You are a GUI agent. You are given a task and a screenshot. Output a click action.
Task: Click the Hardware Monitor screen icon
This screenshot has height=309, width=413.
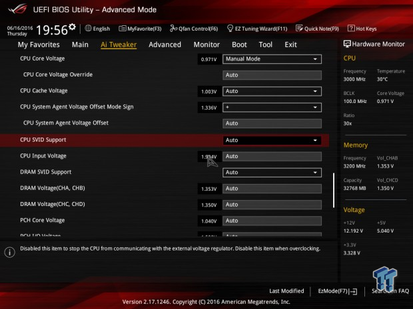tap(347, 44)
